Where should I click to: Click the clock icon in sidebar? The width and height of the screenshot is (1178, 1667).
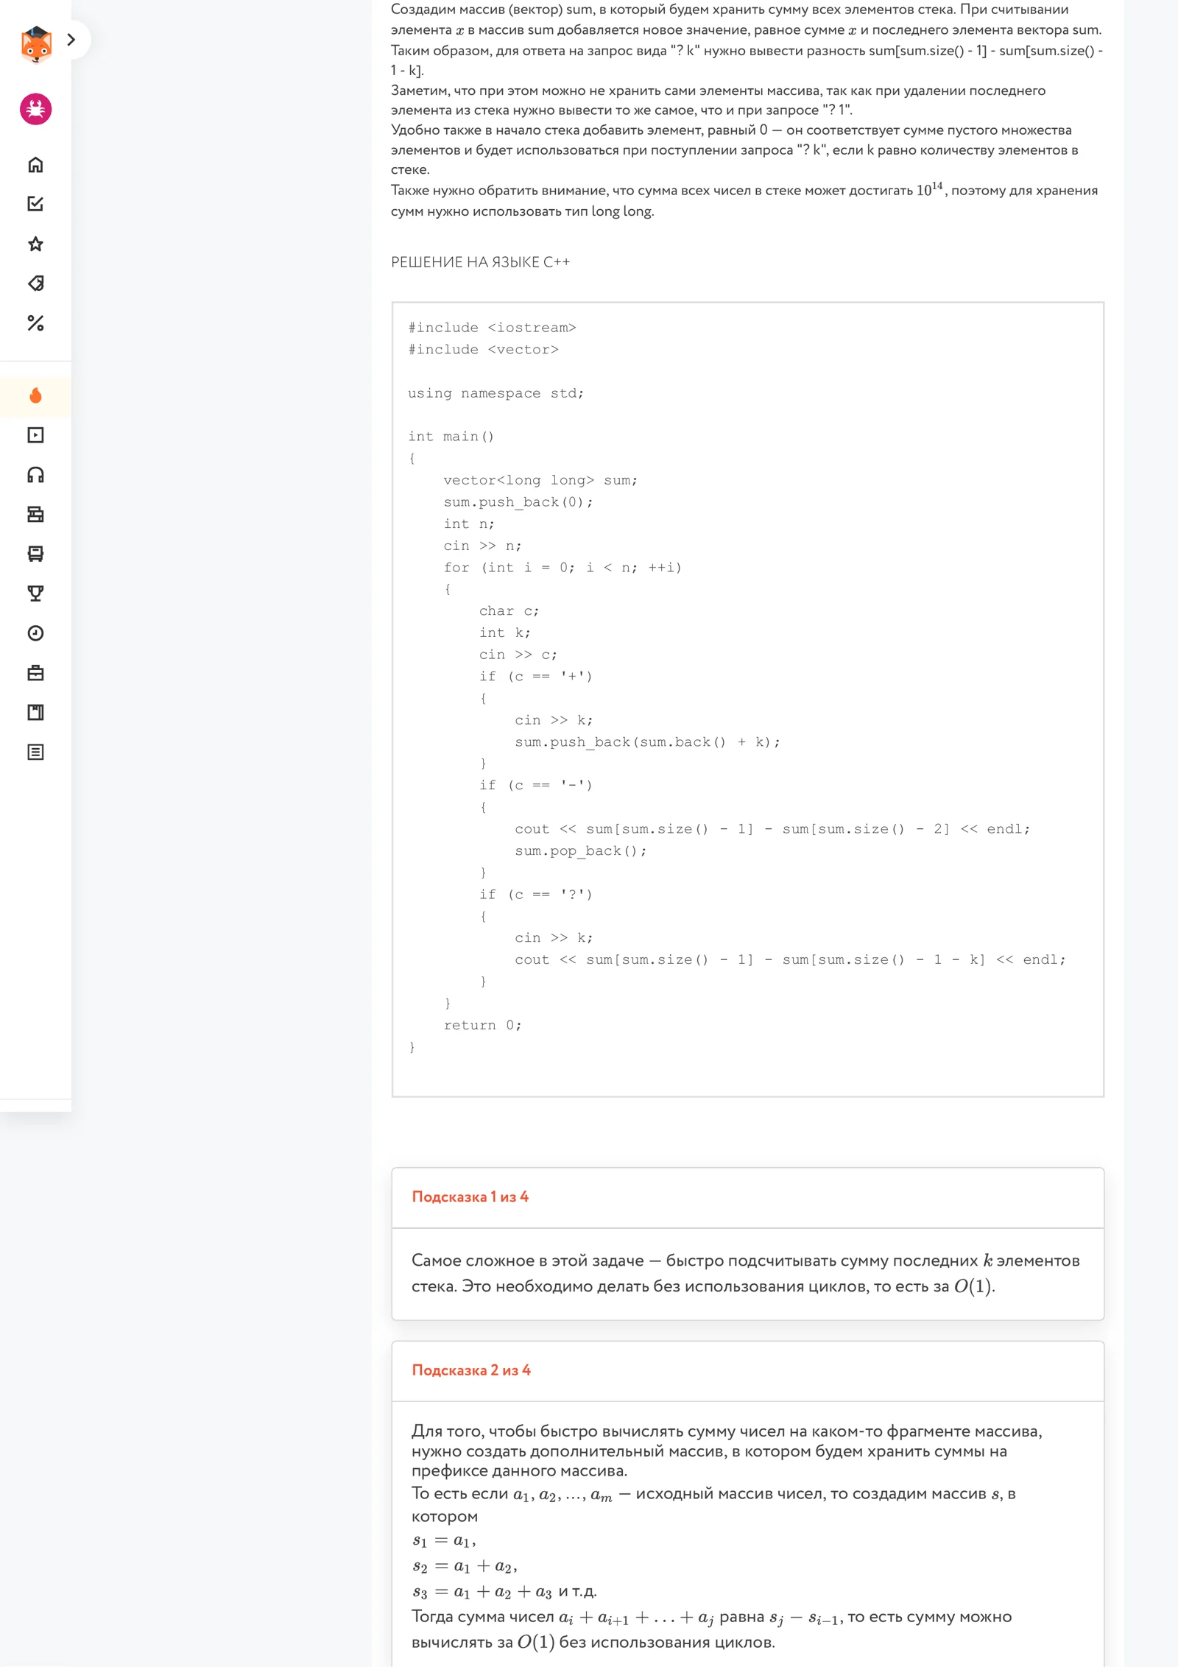coord(35,633)
